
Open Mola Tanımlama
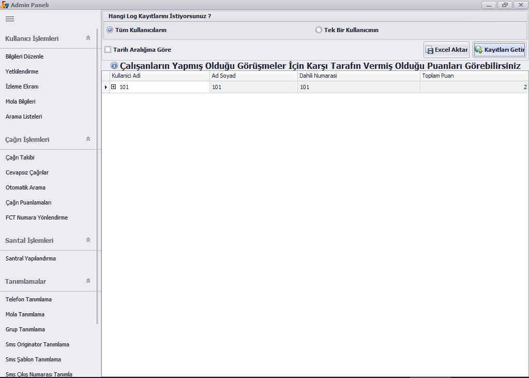tap(25, 314)
